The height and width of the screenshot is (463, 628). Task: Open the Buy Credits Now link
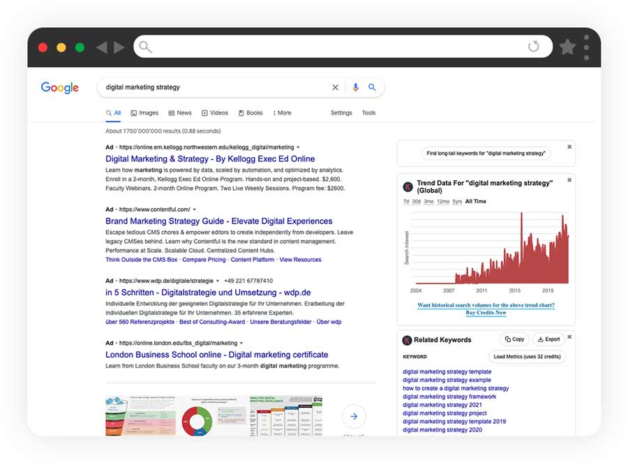pos(486,313)
